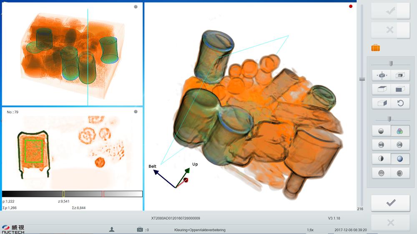Click the 3D cube with arrows view icon
Image resolution: width=417 pixels, height=234 pixels.
coord(381,75)
